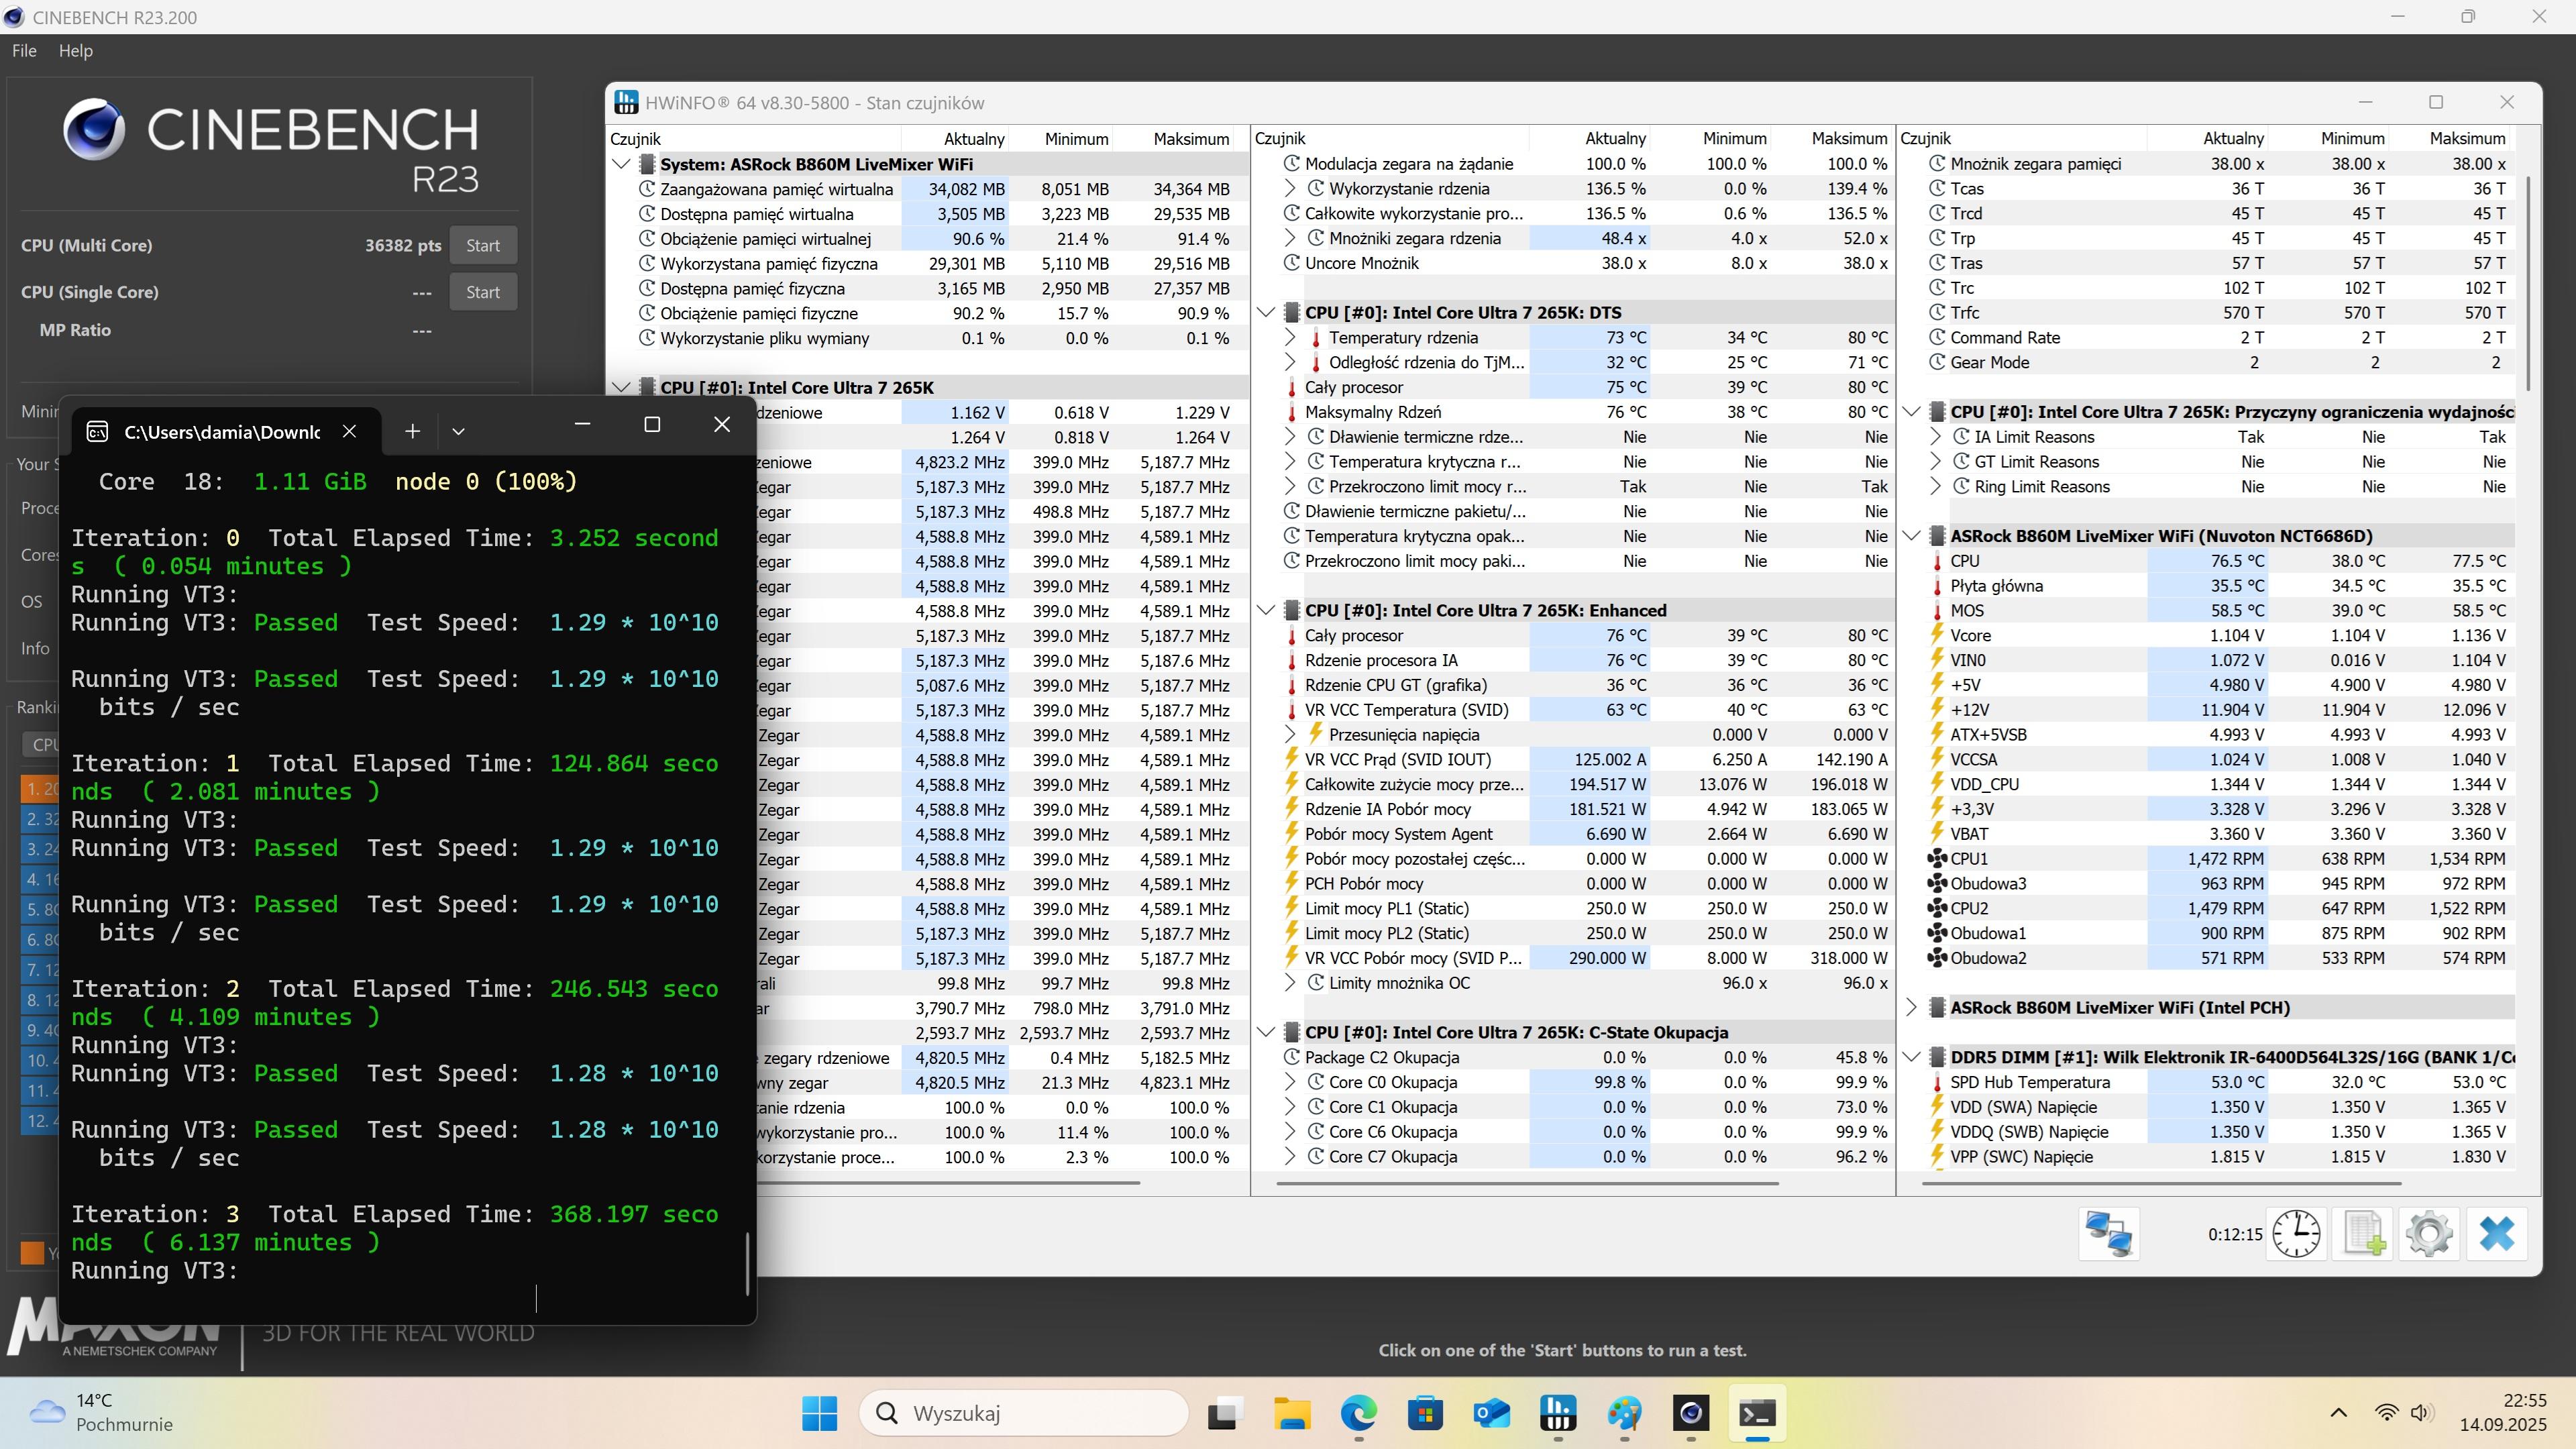Expand Core C0 Okupacja row
The image size is (2576, 1449).
1290,1082
